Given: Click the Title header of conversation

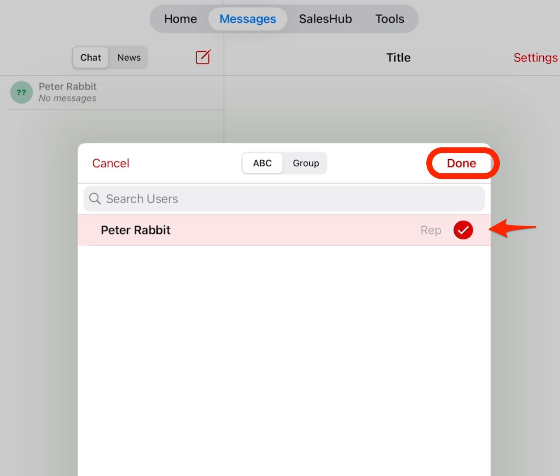Looking at the screenshot, I should [x=398, y=58].
